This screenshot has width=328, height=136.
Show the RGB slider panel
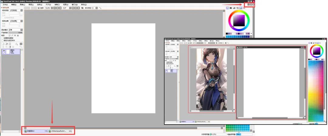[231, 8]
